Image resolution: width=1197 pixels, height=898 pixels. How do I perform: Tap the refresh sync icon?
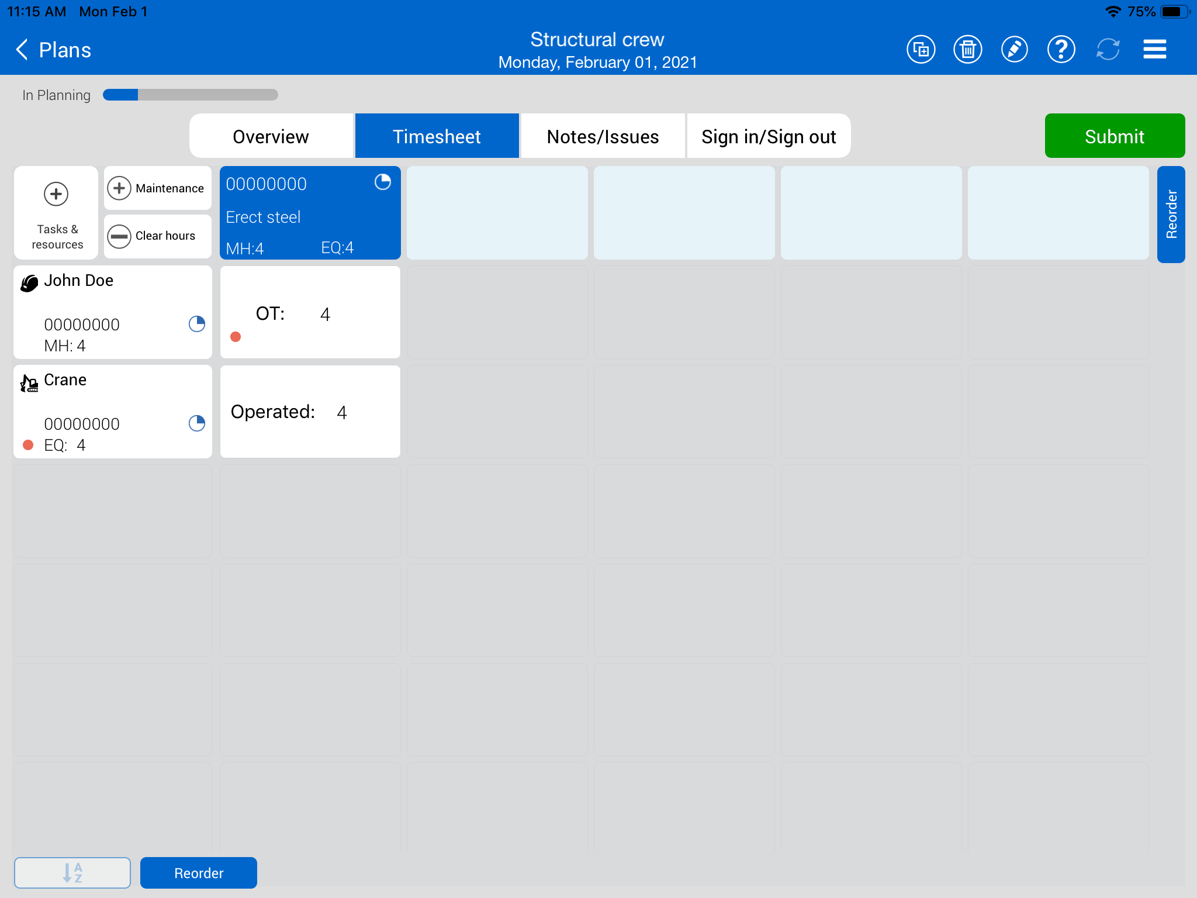[x=1108, y=50]
